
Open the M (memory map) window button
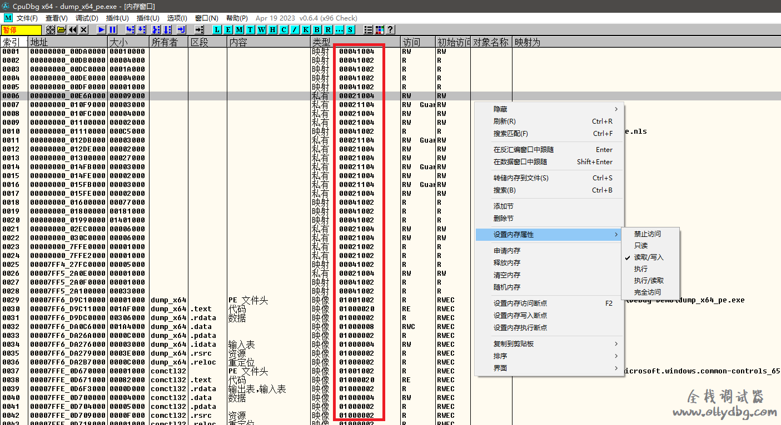click(x=240, y=29)
